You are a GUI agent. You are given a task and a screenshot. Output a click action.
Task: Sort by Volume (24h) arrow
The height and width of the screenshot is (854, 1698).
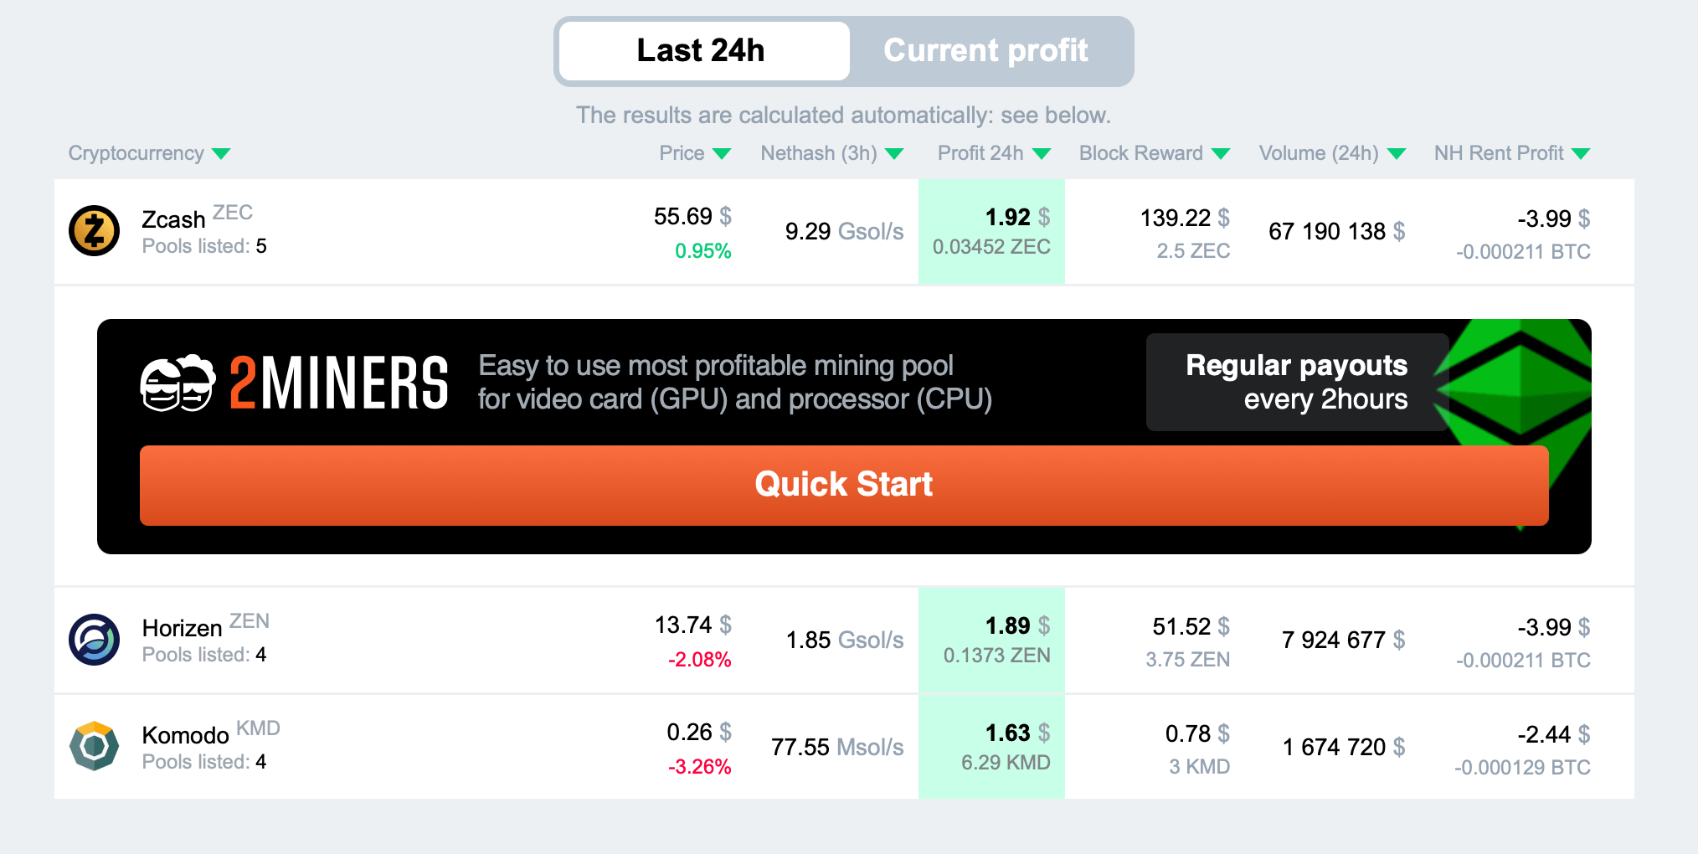[1397, 154]
